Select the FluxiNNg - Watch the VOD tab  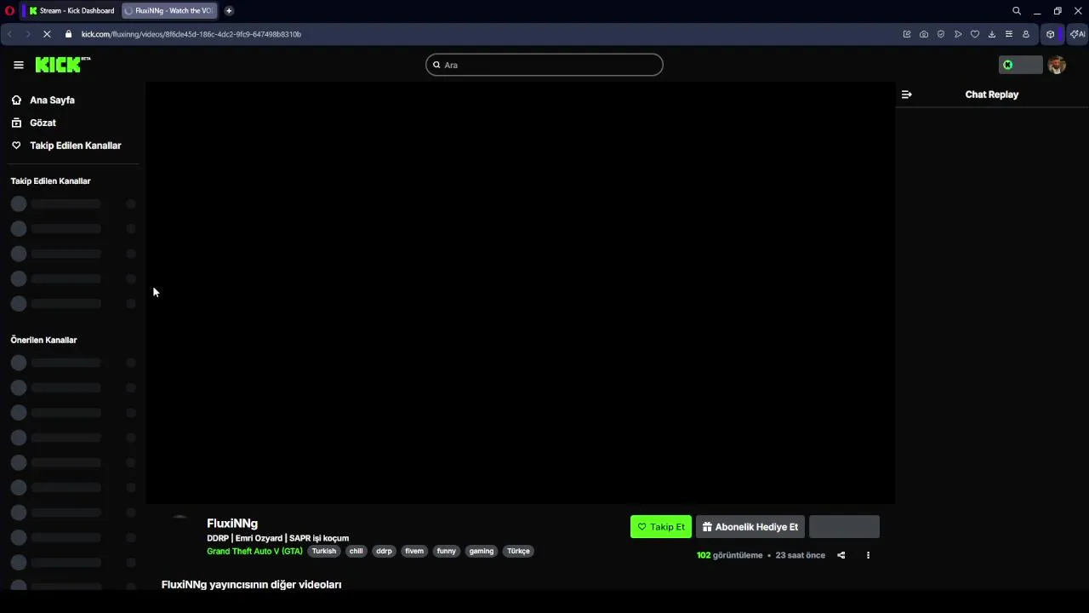tap(168, 11)
